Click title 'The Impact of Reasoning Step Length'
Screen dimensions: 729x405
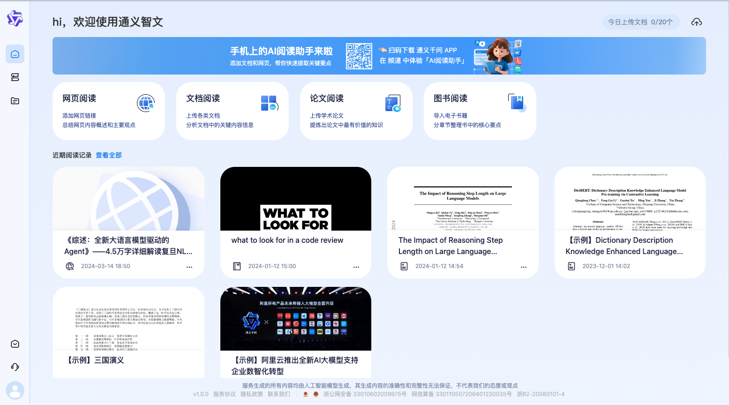pyautogui.click(x=451, y=246)
